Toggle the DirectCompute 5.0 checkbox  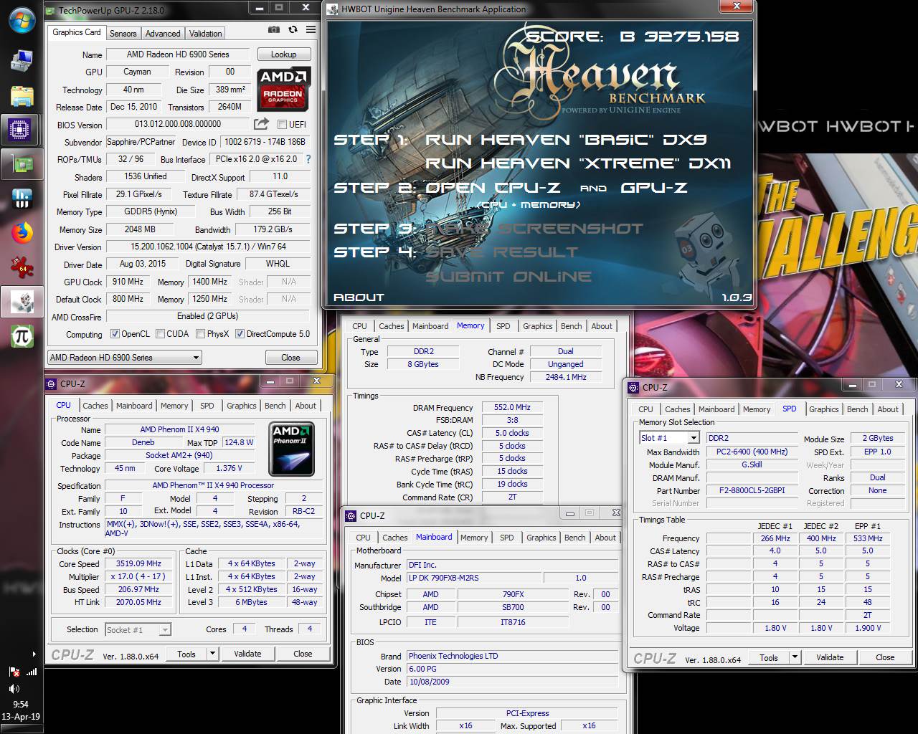[x=240, y=334]
